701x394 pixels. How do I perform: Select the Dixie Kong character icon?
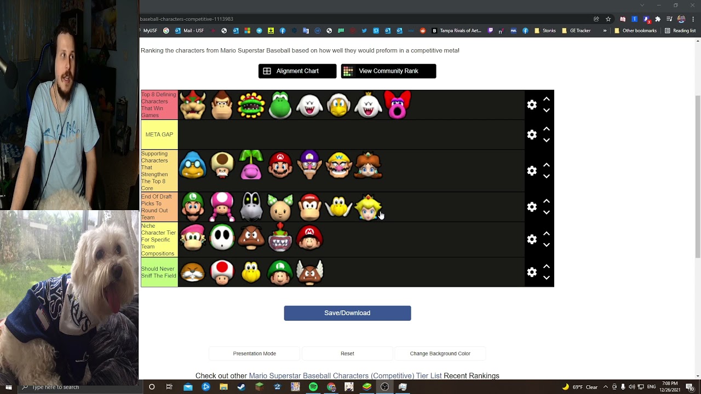click(193, 238)
